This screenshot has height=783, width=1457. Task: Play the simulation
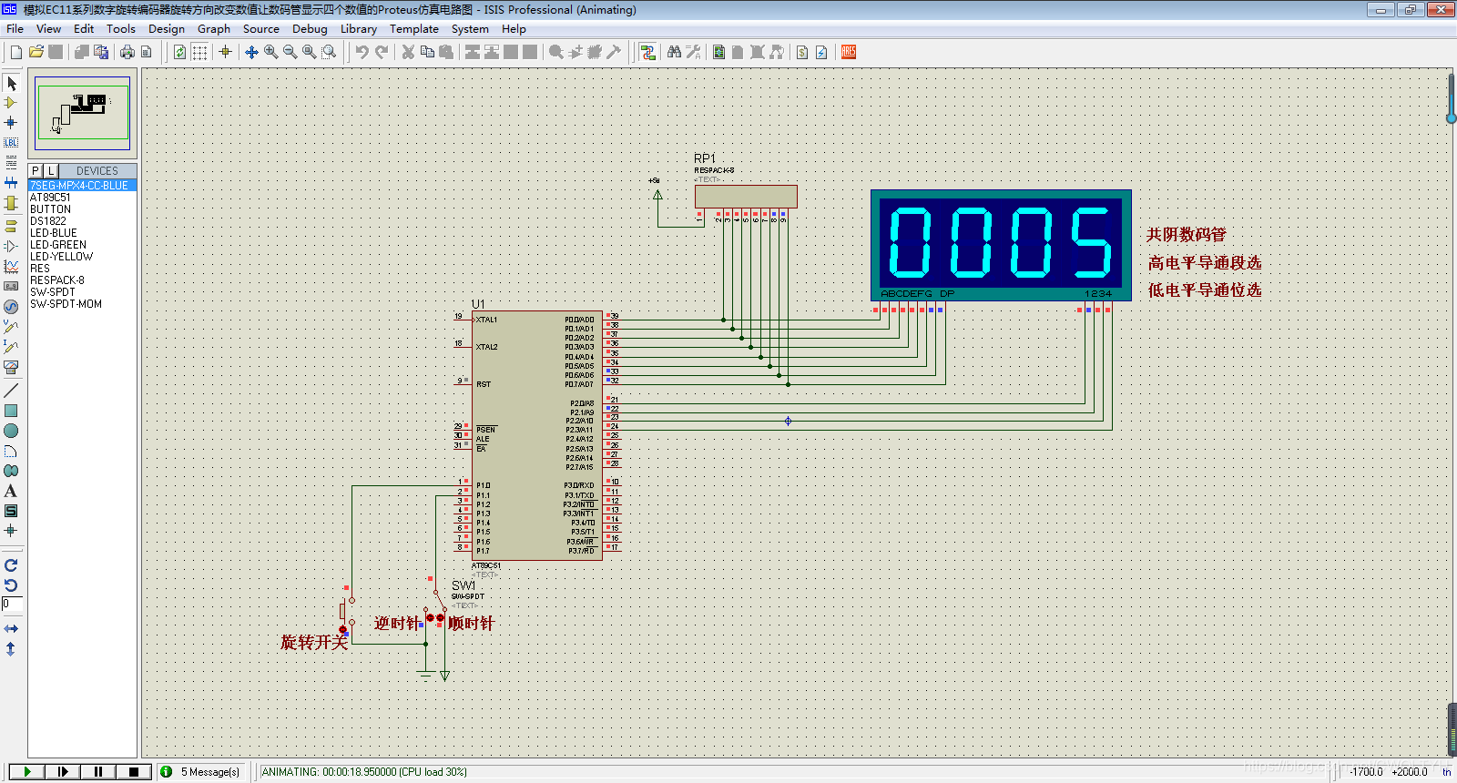click(26, 772)
